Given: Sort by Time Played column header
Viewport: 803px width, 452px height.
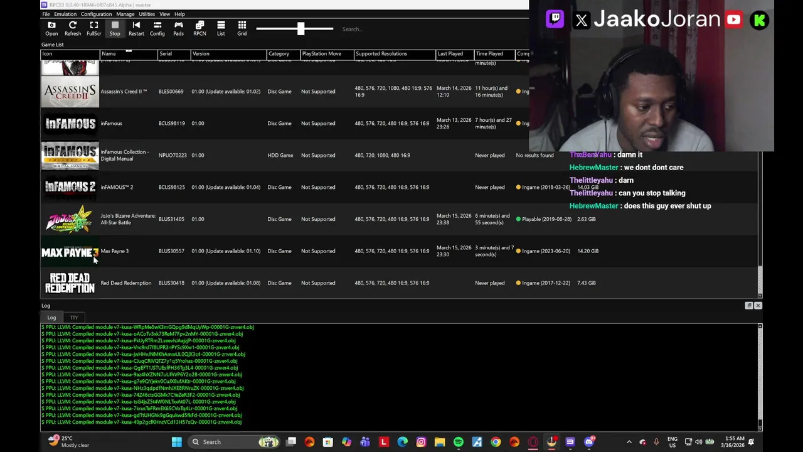Looking at the screenshot, I should (x=494, y=54).
